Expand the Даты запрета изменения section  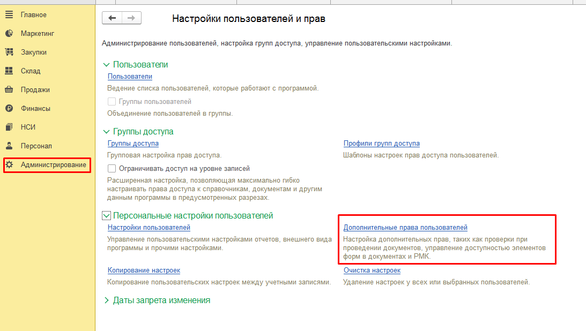[106, 300]
